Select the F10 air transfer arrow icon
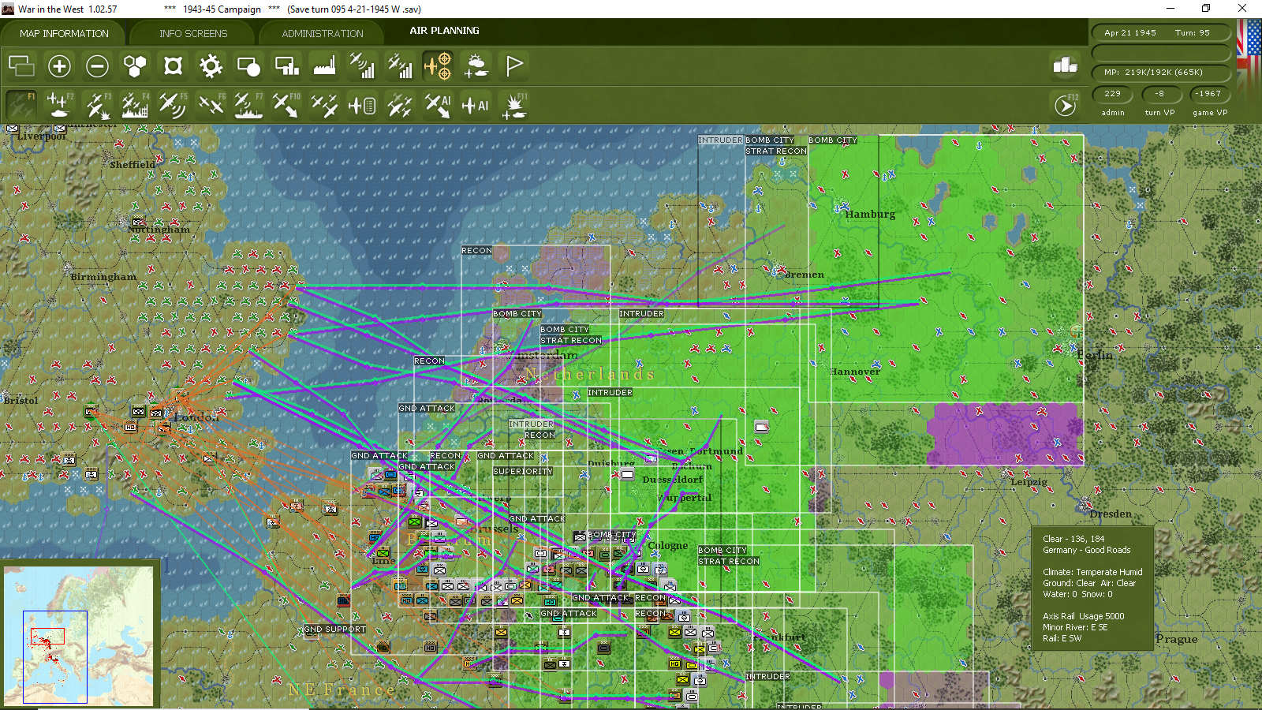 coord(286,105)
